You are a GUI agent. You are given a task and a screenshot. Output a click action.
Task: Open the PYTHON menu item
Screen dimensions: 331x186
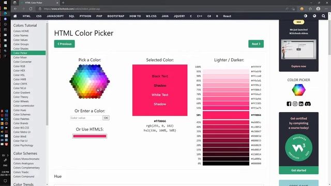click(x=85, y=16)
